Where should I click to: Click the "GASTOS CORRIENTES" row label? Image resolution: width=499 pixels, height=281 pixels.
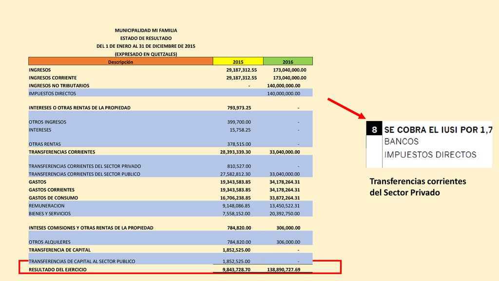(x=52, y=190)
